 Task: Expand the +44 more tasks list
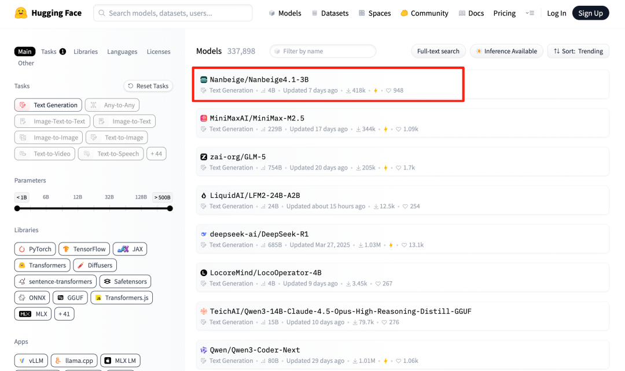[x=157, y=153]
